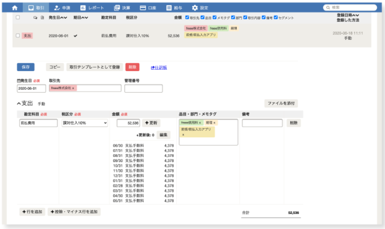Remove the 経理 tag with its x
The width and height of the screenshot is (385, 229).
click(x=214, y=123)
